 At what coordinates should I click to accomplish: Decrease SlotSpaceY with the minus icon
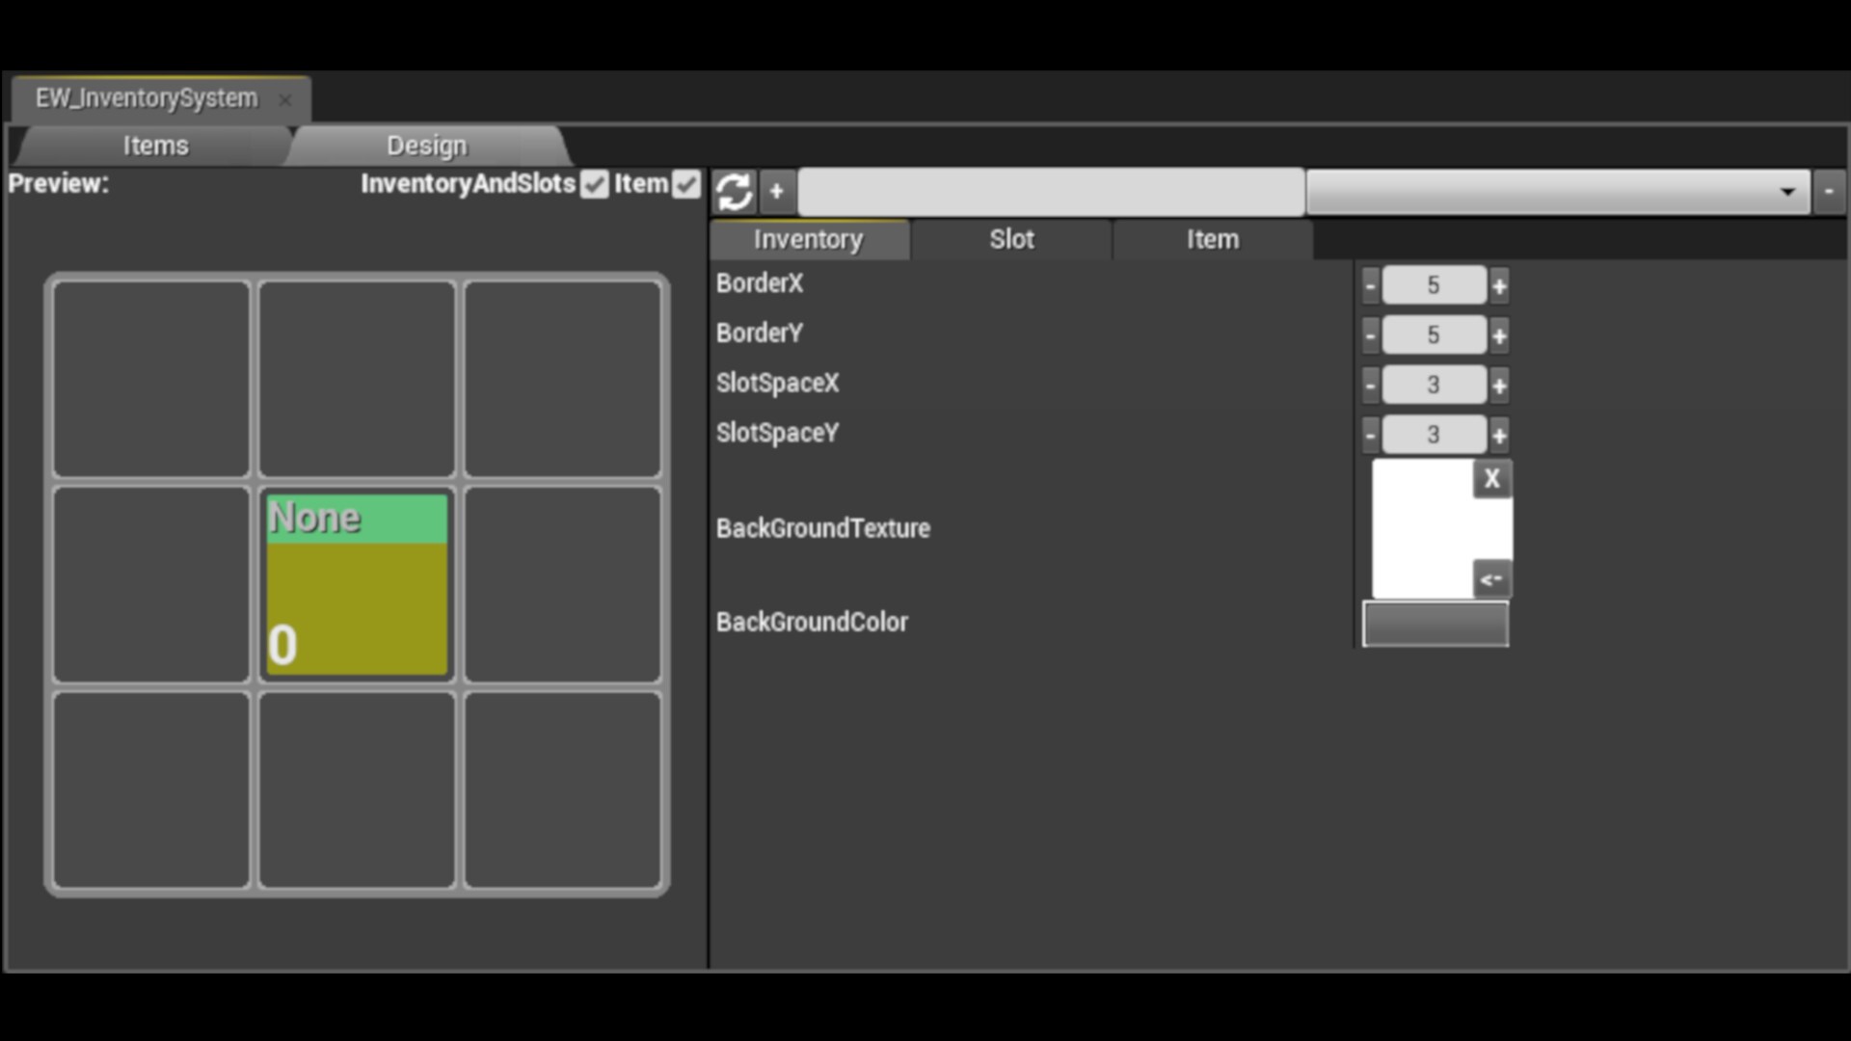pos(1370,434)
